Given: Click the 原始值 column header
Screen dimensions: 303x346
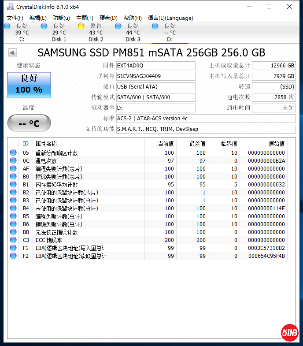Looking at the screenshot, I should 264,144.
